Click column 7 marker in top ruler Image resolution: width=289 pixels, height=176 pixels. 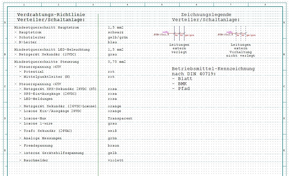pyautogui.click(x=231, y=5)
